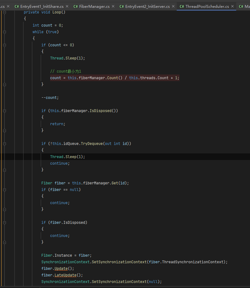Collapse the if (fiber.IsDisposed) block
The width and height of the screenshot is (250, 288).
[5, 223]
